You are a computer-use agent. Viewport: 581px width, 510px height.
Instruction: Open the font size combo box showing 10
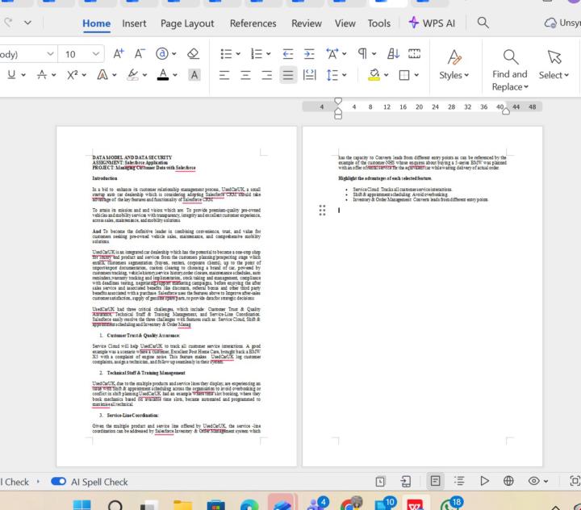82,54
